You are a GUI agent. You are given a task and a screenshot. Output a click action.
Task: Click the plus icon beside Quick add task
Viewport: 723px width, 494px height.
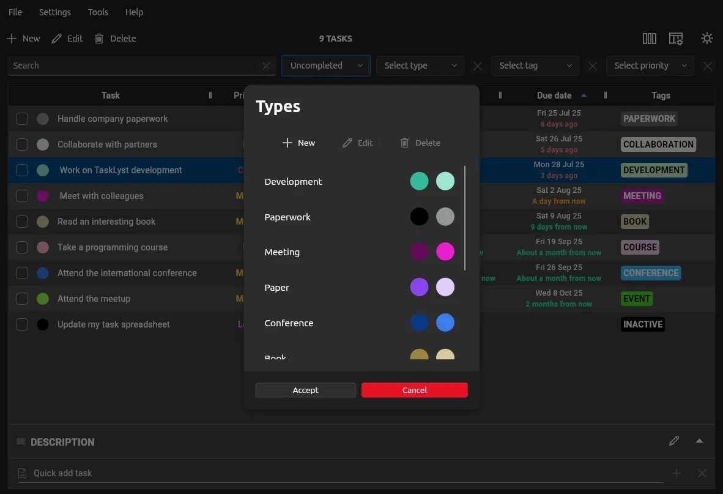pyautogui.click(x=677, y=473)
